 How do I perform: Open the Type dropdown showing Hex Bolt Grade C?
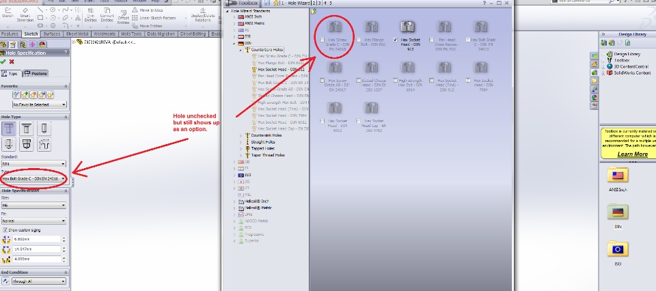(33, 178)
